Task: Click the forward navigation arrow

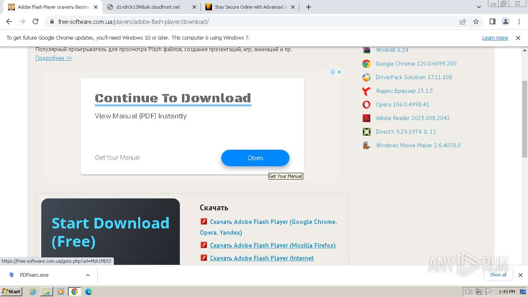Action: tap(22, 22)
